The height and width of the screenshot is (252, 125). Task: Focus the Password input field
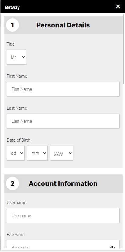[63, 245]
